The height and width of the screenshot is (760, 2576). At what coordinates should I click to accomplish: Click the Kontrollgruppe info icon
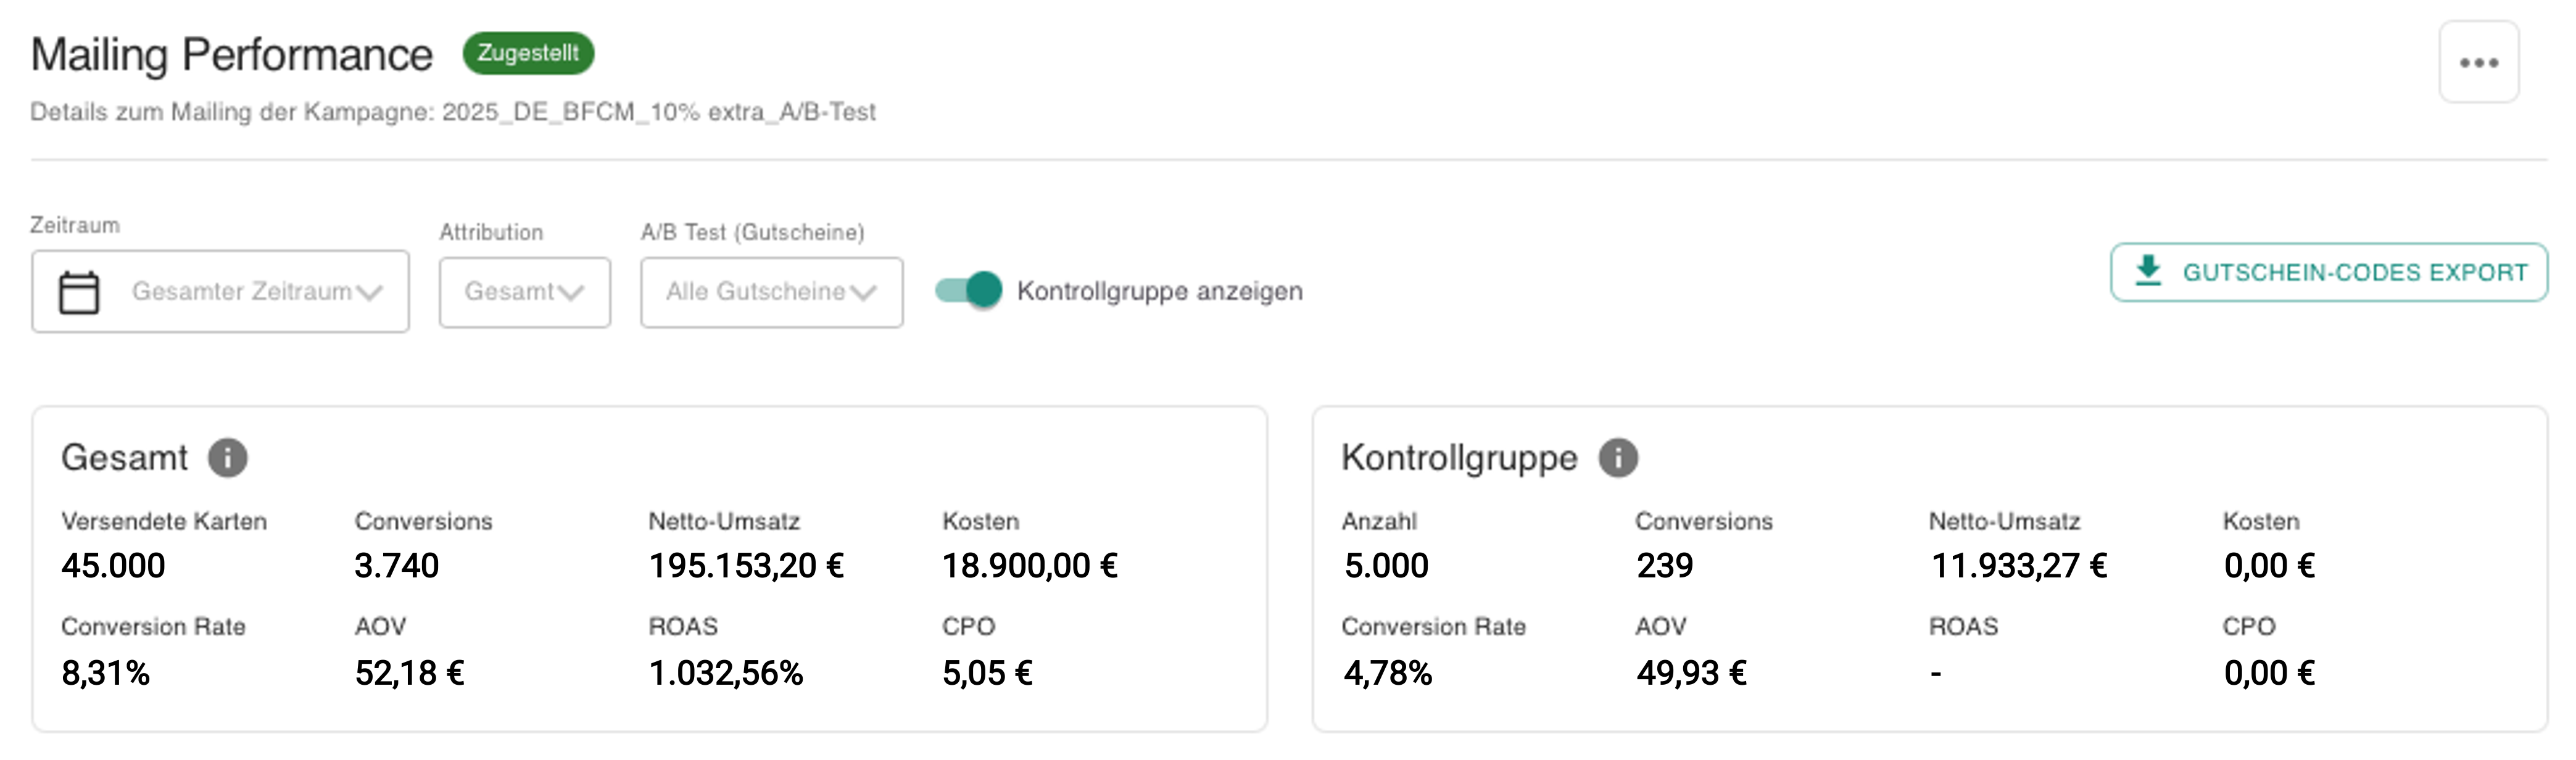[1617, 458]
